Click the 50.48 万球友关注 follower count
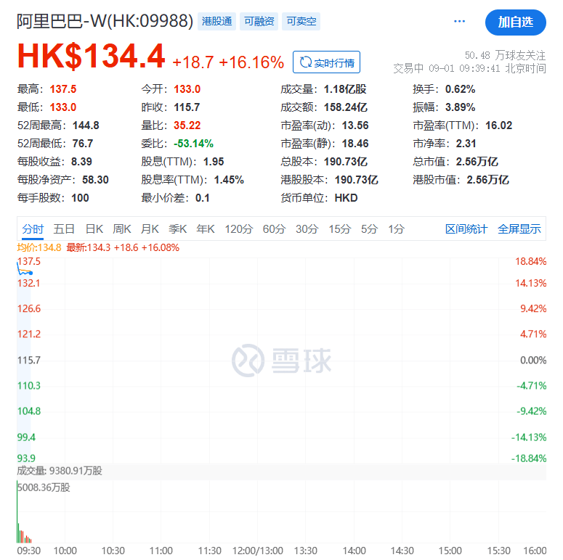The height and width of the screenshot is (560, 563). coord(505,55)
